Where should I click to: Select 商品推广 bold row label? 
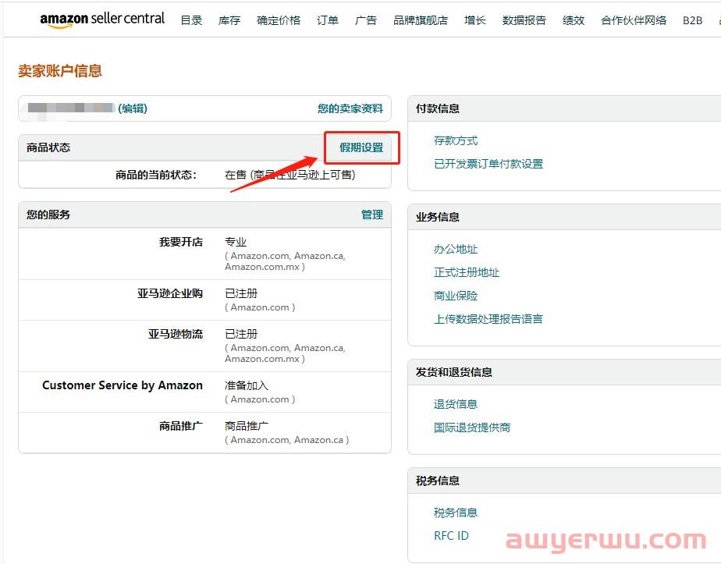pyautogui.click(x=181, y=426)
